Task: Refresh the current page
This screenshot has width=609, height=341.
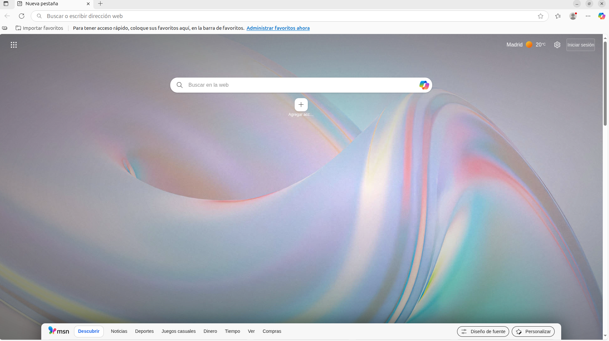Action: point(22,16)
